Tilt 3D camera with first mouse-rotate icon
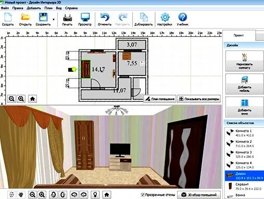Screen dimensions: 264x199 click(53, 195)
